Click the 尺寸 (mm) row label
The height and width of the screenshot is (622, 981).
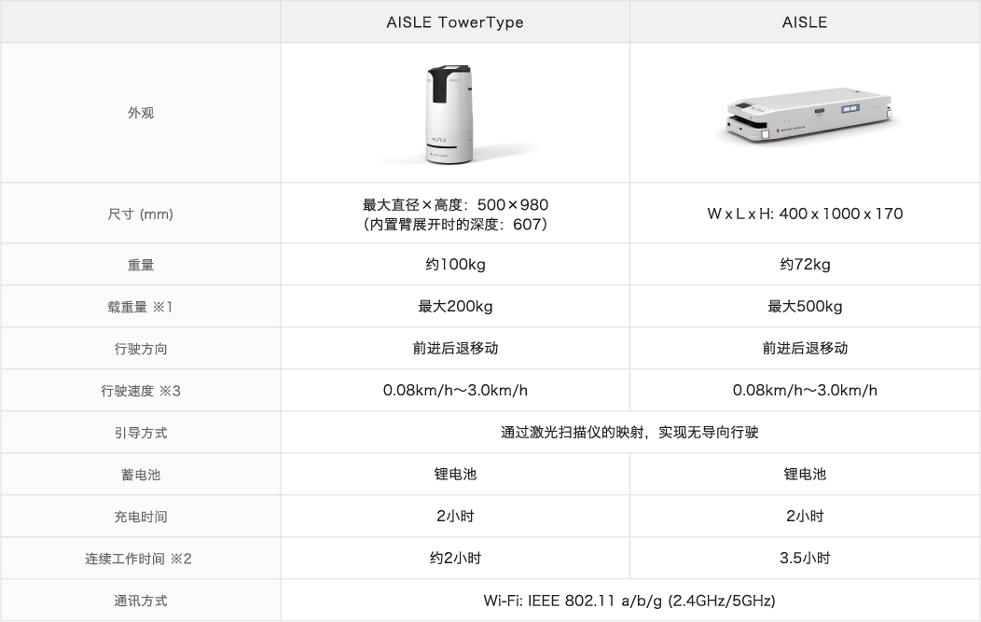pos(141,214)
